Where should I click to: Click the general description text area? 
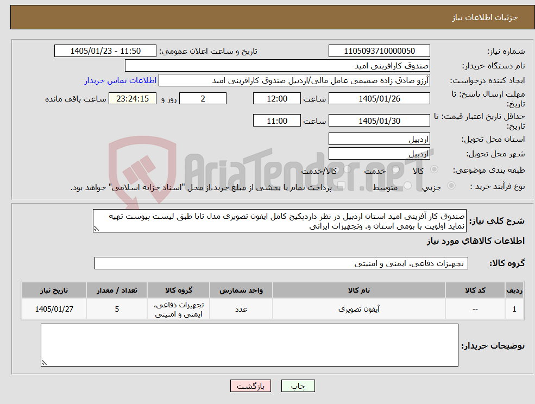click(x=279, y=221)
